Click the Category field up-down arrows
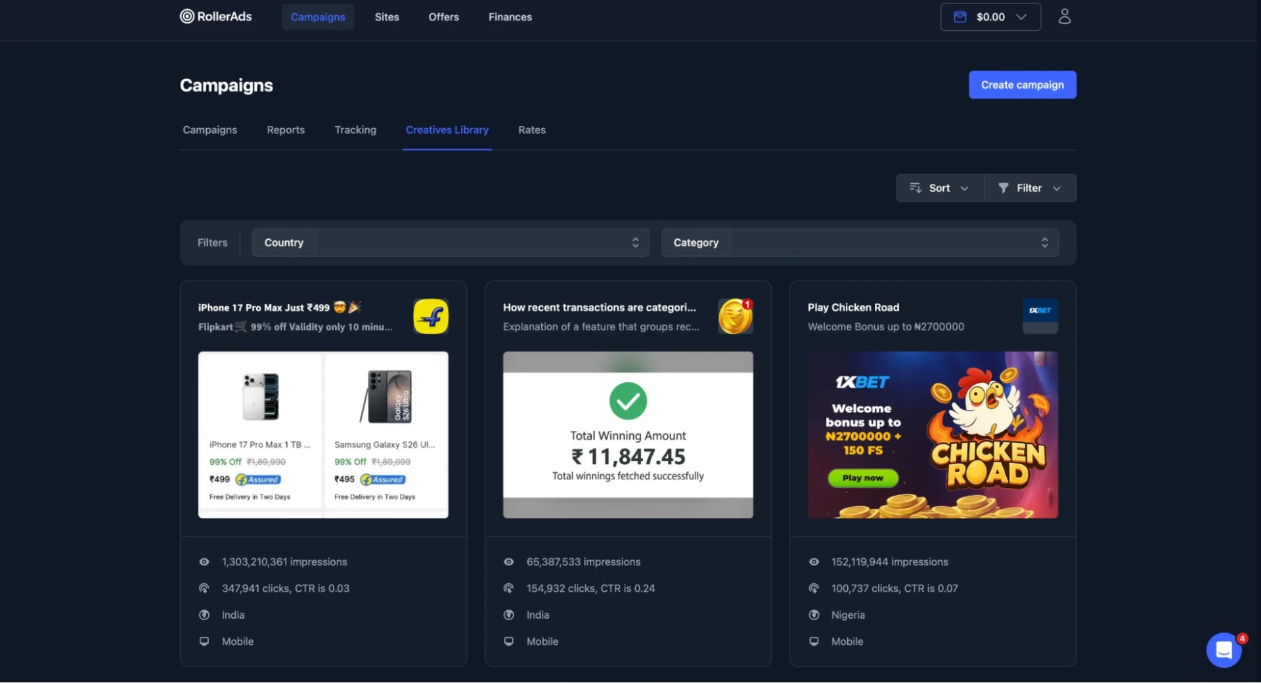 click(x=1044, y=242)
